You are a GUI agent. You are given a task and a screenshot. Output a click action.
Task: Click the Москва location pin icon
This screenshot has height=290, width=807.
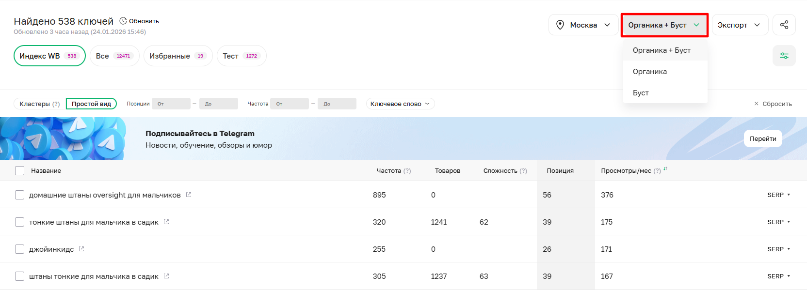point(560,25)
